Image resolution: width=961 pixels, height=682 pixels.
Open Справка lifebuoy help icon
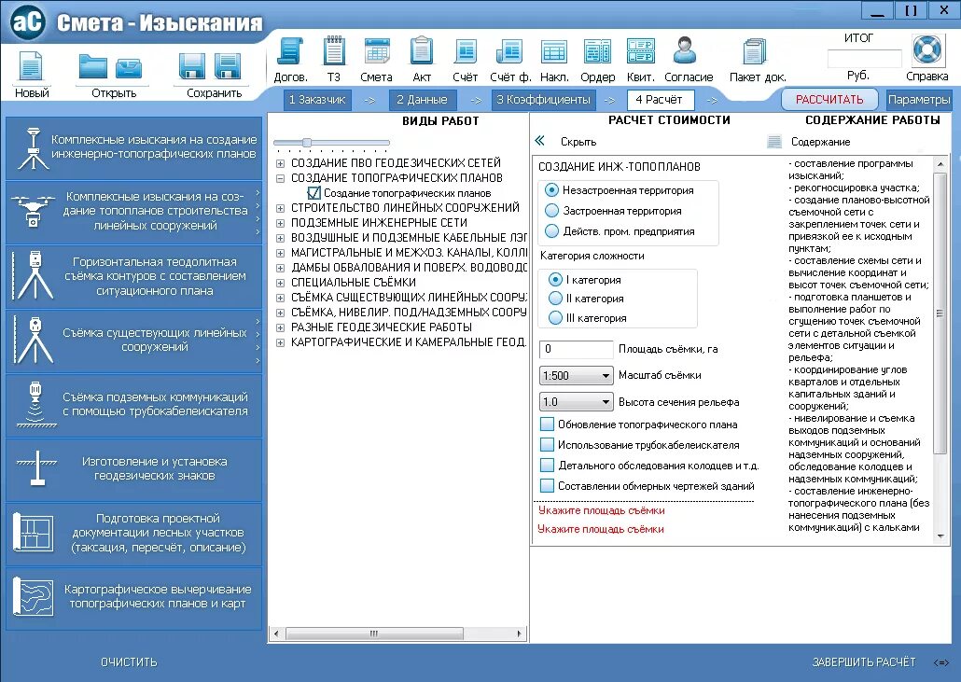[x=926, y=50]
